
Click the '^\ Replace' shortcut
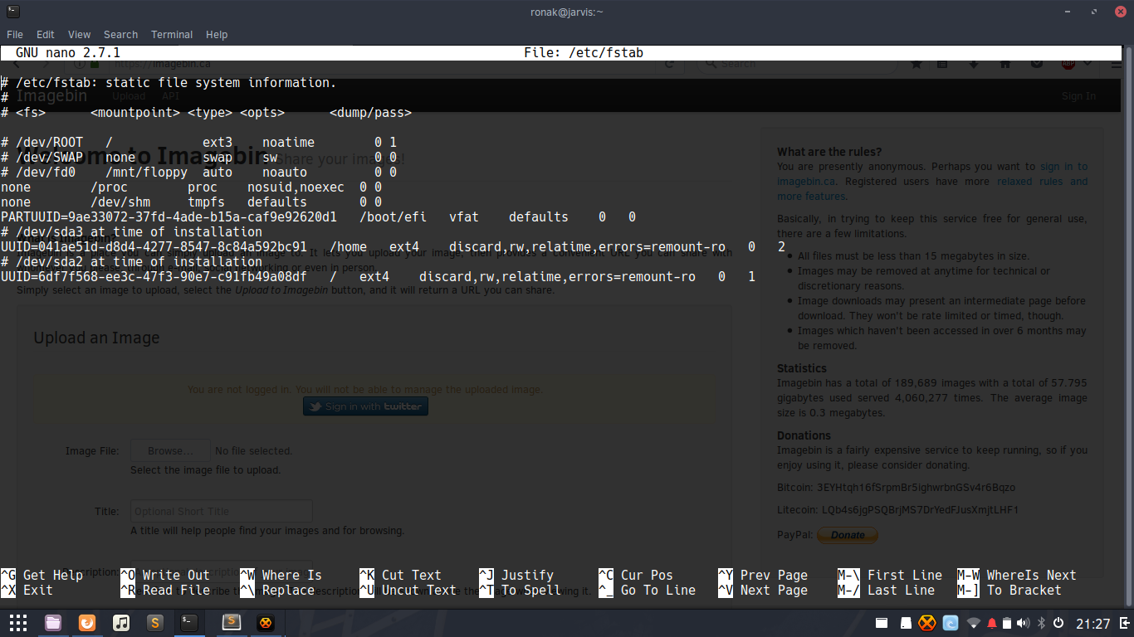point(277,591)
